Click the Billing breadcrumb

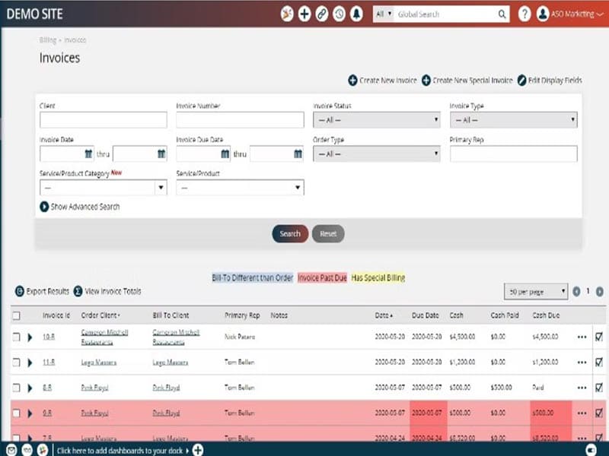48,40
